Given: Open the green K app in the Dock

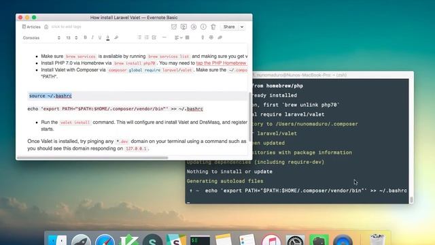Looking at the screenshot, I should [128, 240].
